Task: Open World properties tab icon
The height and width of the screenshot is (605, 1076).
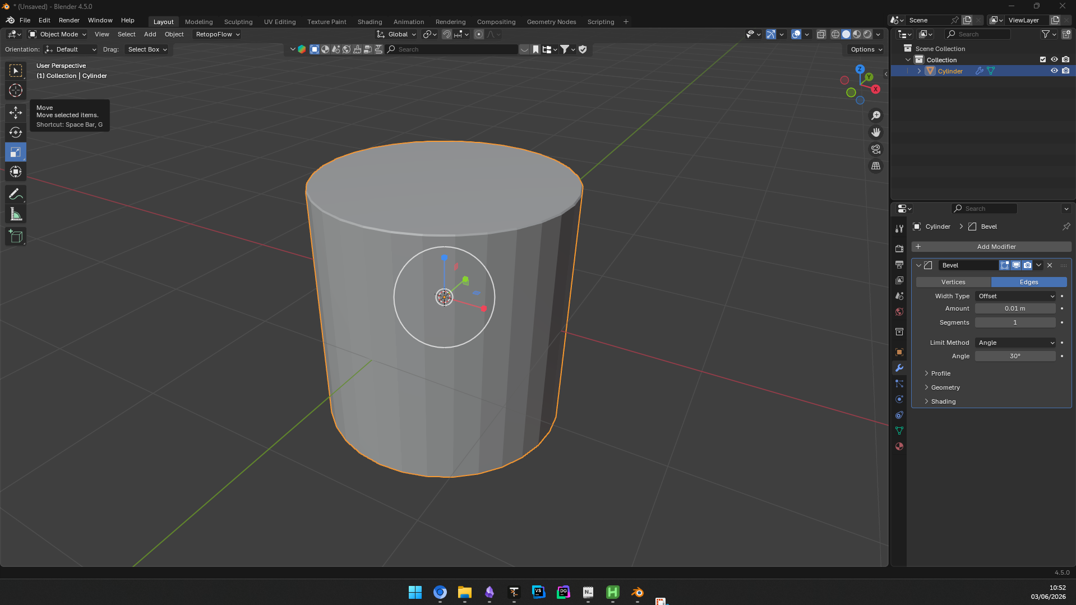Action: (899, 312)
